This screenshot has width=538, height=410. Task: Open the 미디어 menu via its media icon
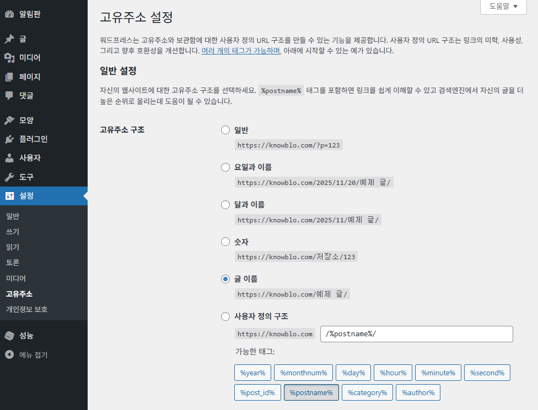[x=9, y=58]
